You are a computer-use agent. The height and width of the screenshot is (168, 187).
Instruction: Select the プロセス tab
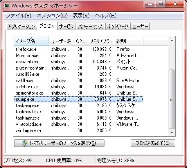pyautogui.click(x=47, y=26)
